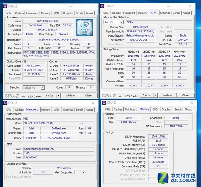Click the Module Size value 8192 MBytes

pos(141,27)
